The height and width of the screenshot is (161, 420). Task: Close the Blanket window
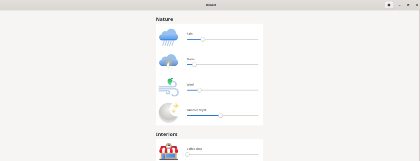tap(417, 5)
